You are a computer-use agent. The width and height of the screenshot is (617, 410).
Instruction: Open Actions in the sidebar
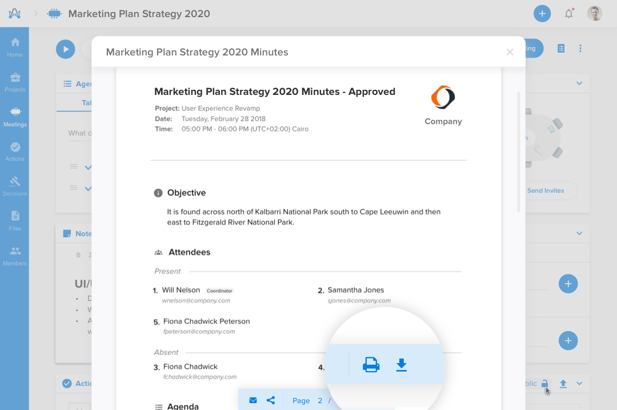(x=15, y=152)
